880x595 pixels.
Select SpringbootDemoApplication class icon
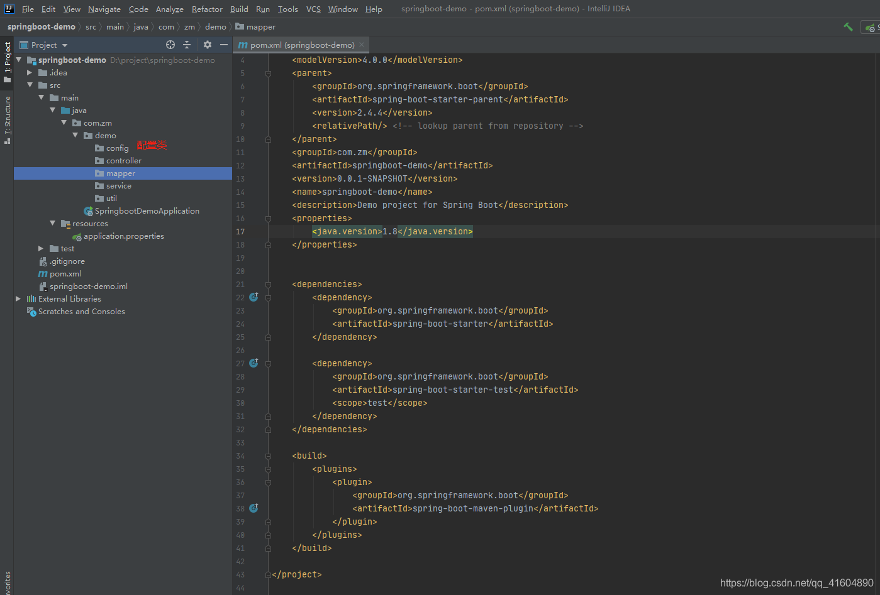coord(88,211)
